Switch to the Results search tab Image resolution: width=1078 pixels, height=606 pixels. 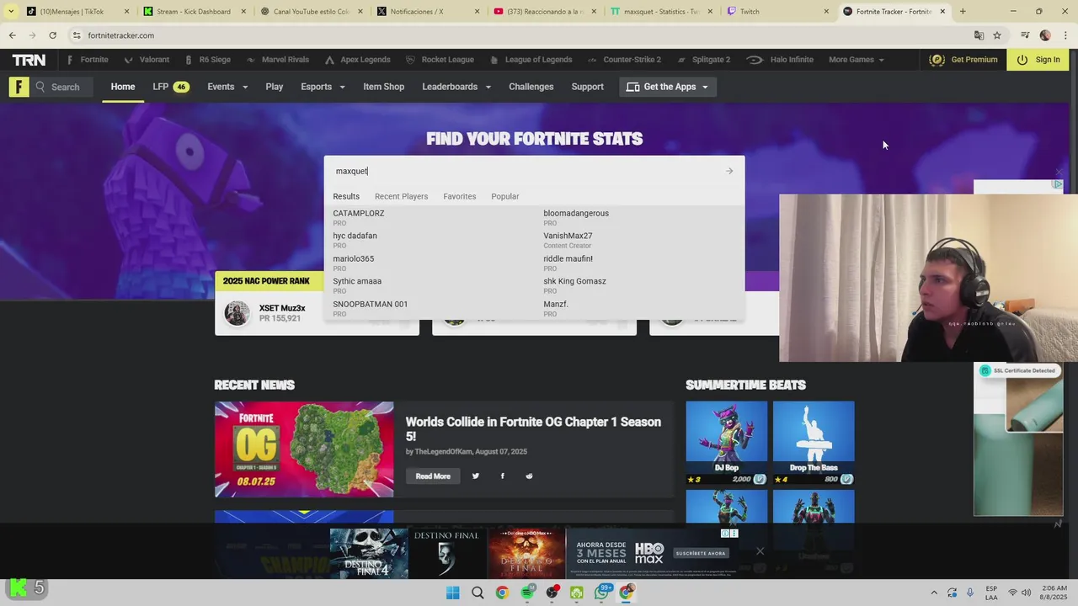coord(346,196)
